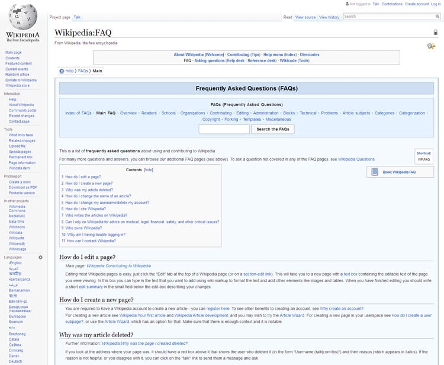Click the padlock protection icon
Image resolution: width=444 pixels, height=365 pixels.
click(x=436, y=33)
